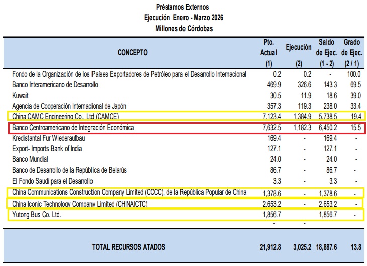The height and width of the screenshot is (266, 367).
Task: Click the Kuwait row label
Action: 21,96
